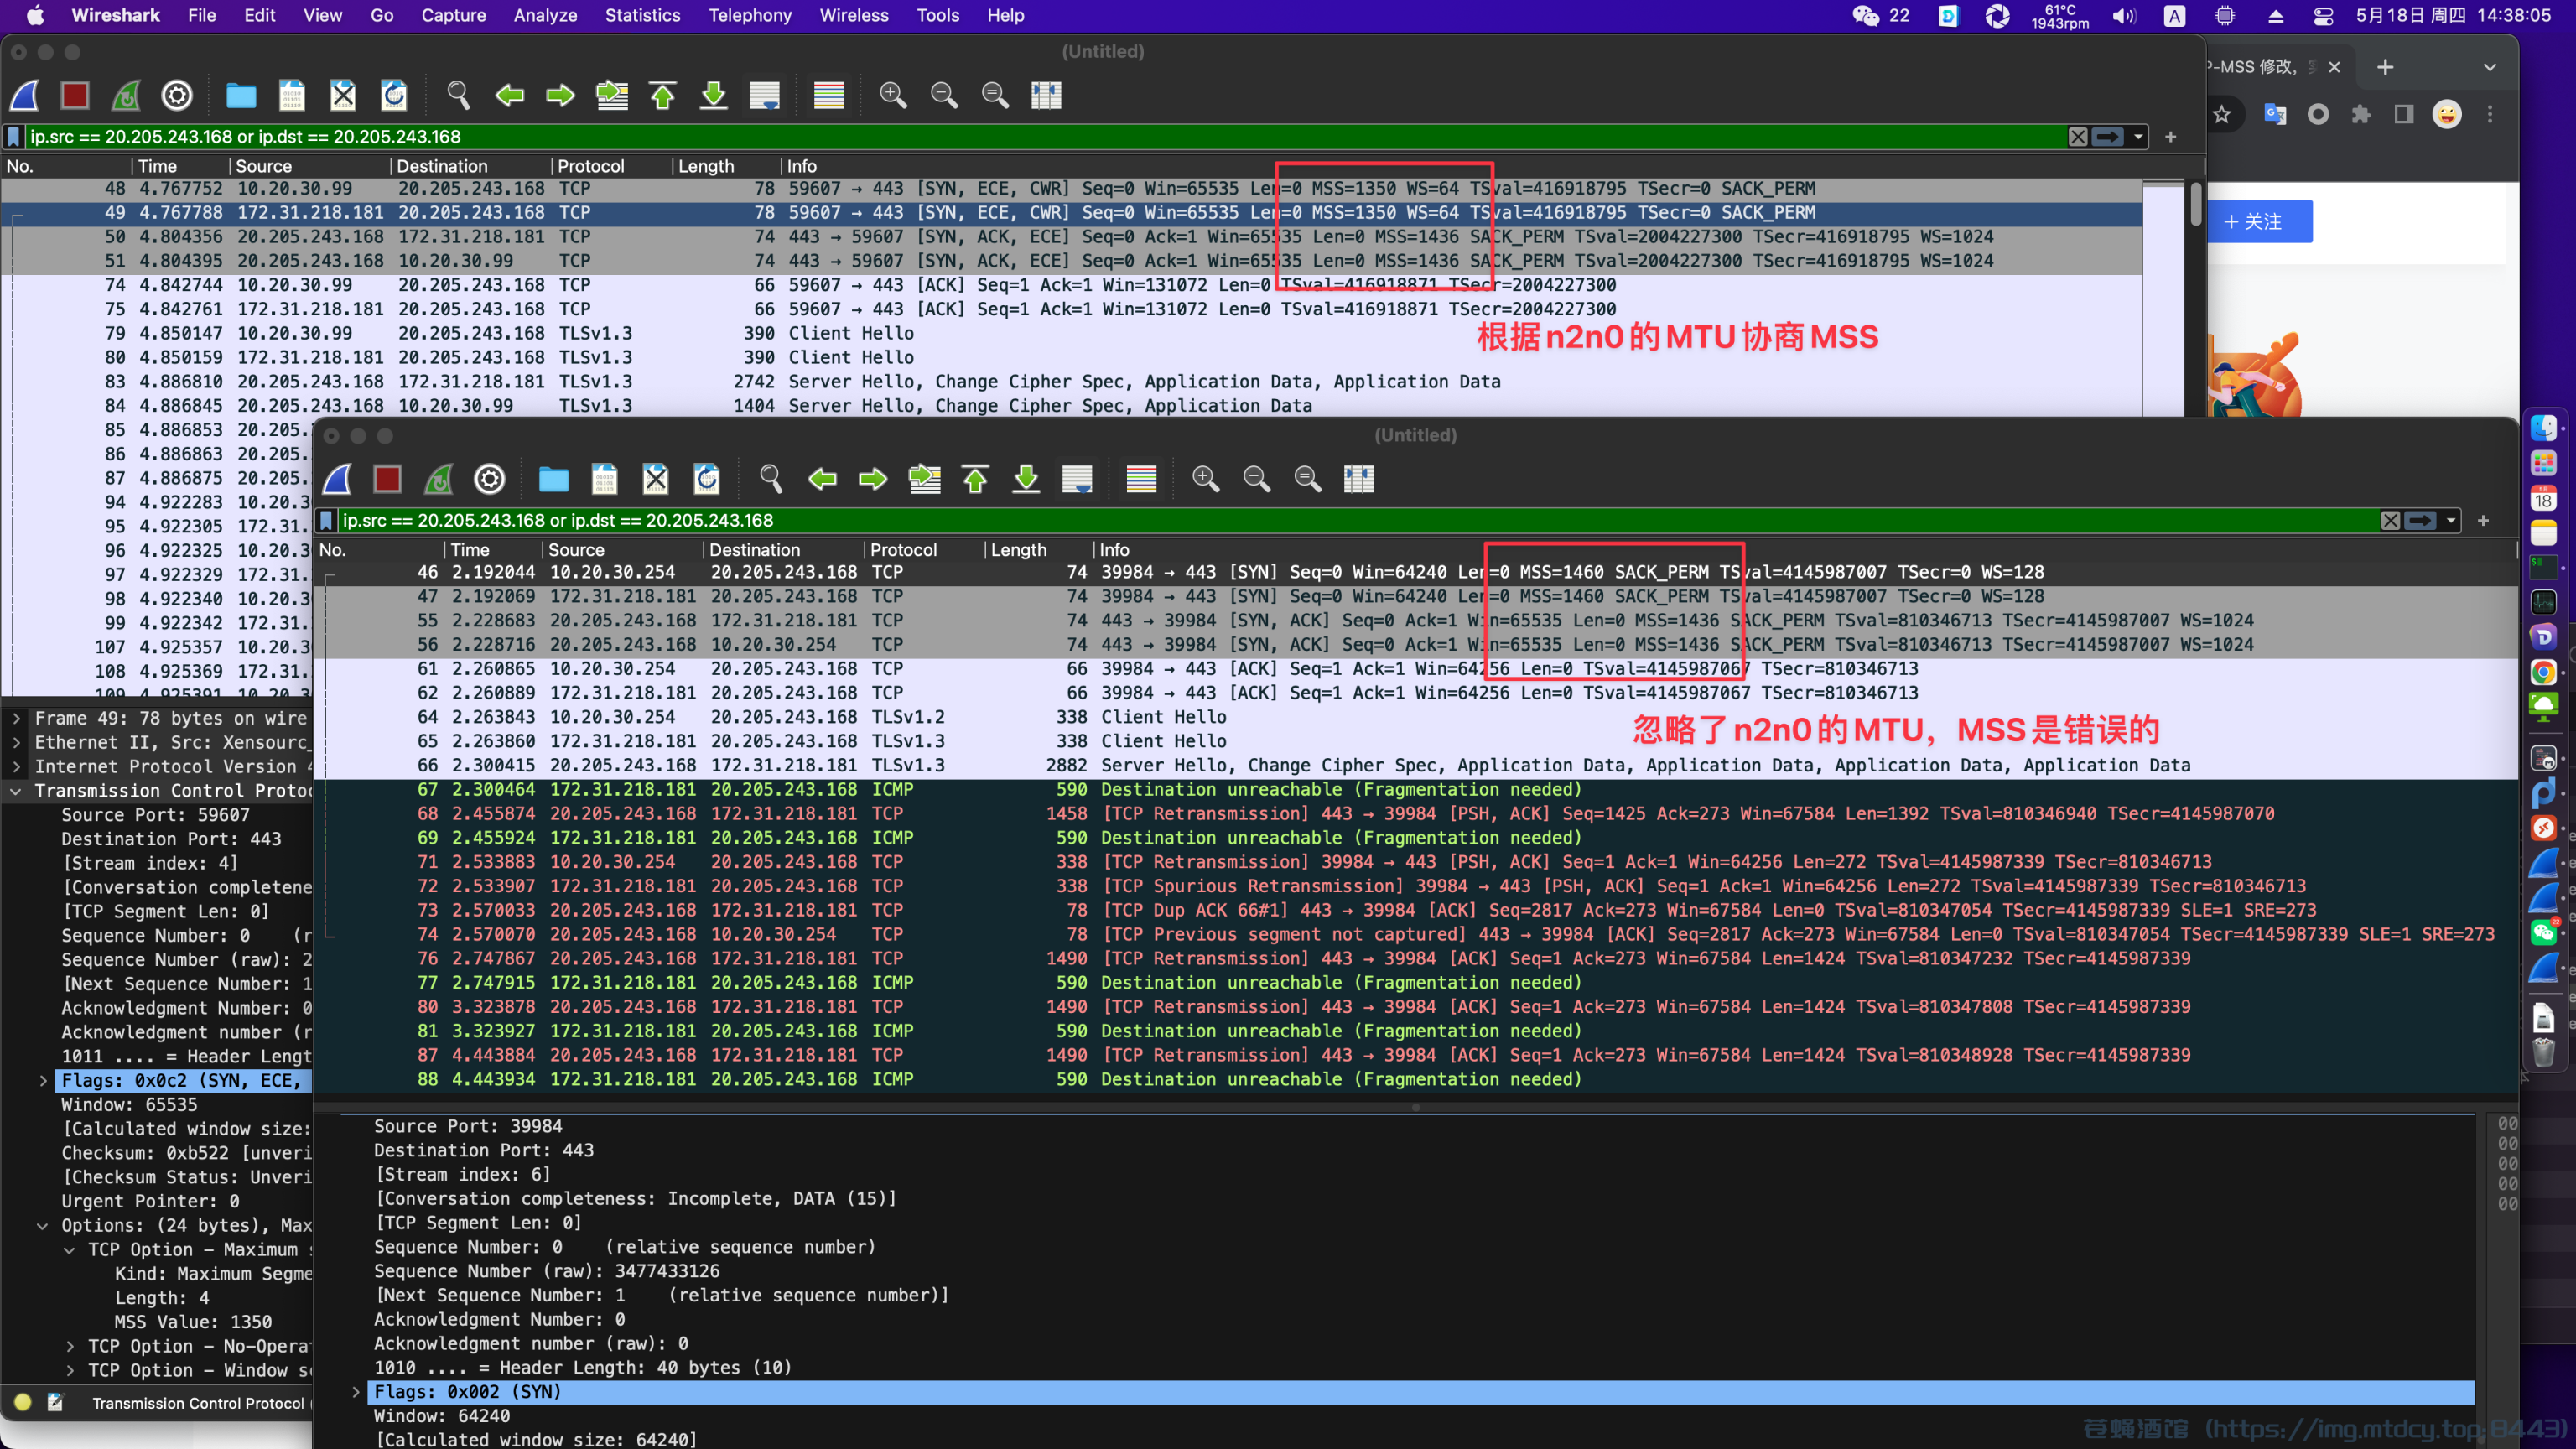2576x1449 pixels.
Task: Expand 'Flags: 0x0c2 (SYN, ECE' row
Action: 43,1080
